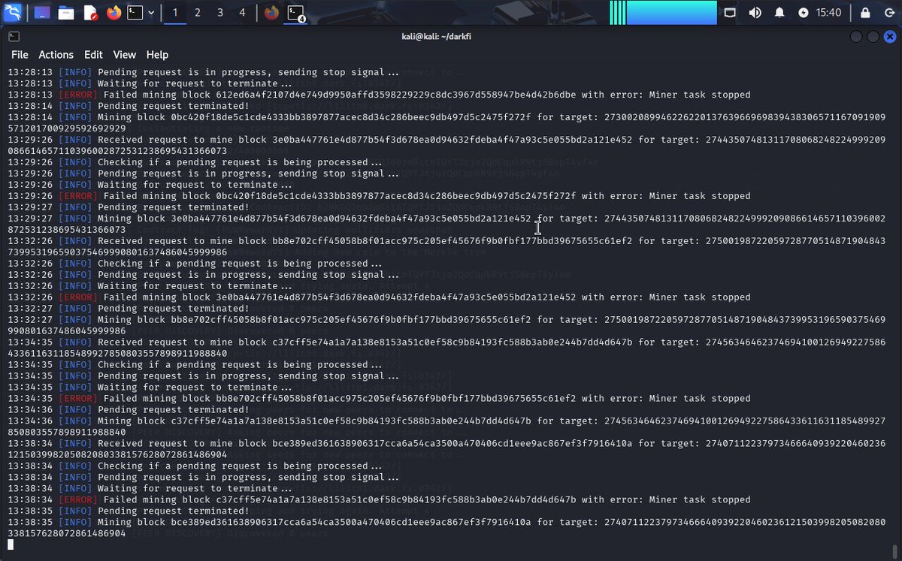Click the 13:29:26 'Failed mining block 0bc420f18de5…' error line

click(x=380, y=196)
